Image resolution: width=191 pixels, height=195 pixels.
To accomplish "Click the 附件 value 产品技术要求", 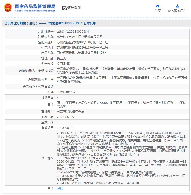I will (x=66, y=92).
